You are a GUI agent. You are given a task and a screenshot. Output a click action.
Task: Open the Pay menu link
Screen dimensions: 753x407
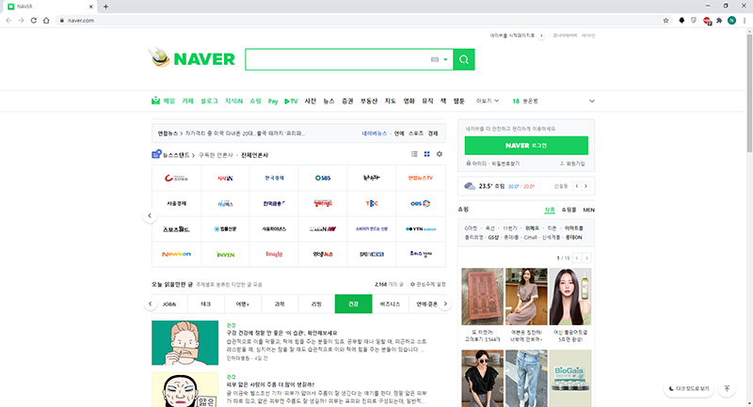point(273,102)
